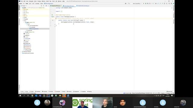The height and width of the screenshot is (108, 193).
Task: Click the taskbar search icon
Action: [24, 95]
